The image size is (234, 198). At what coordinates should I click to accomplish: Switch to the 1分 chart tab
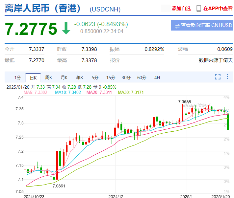tap(18, 77)
